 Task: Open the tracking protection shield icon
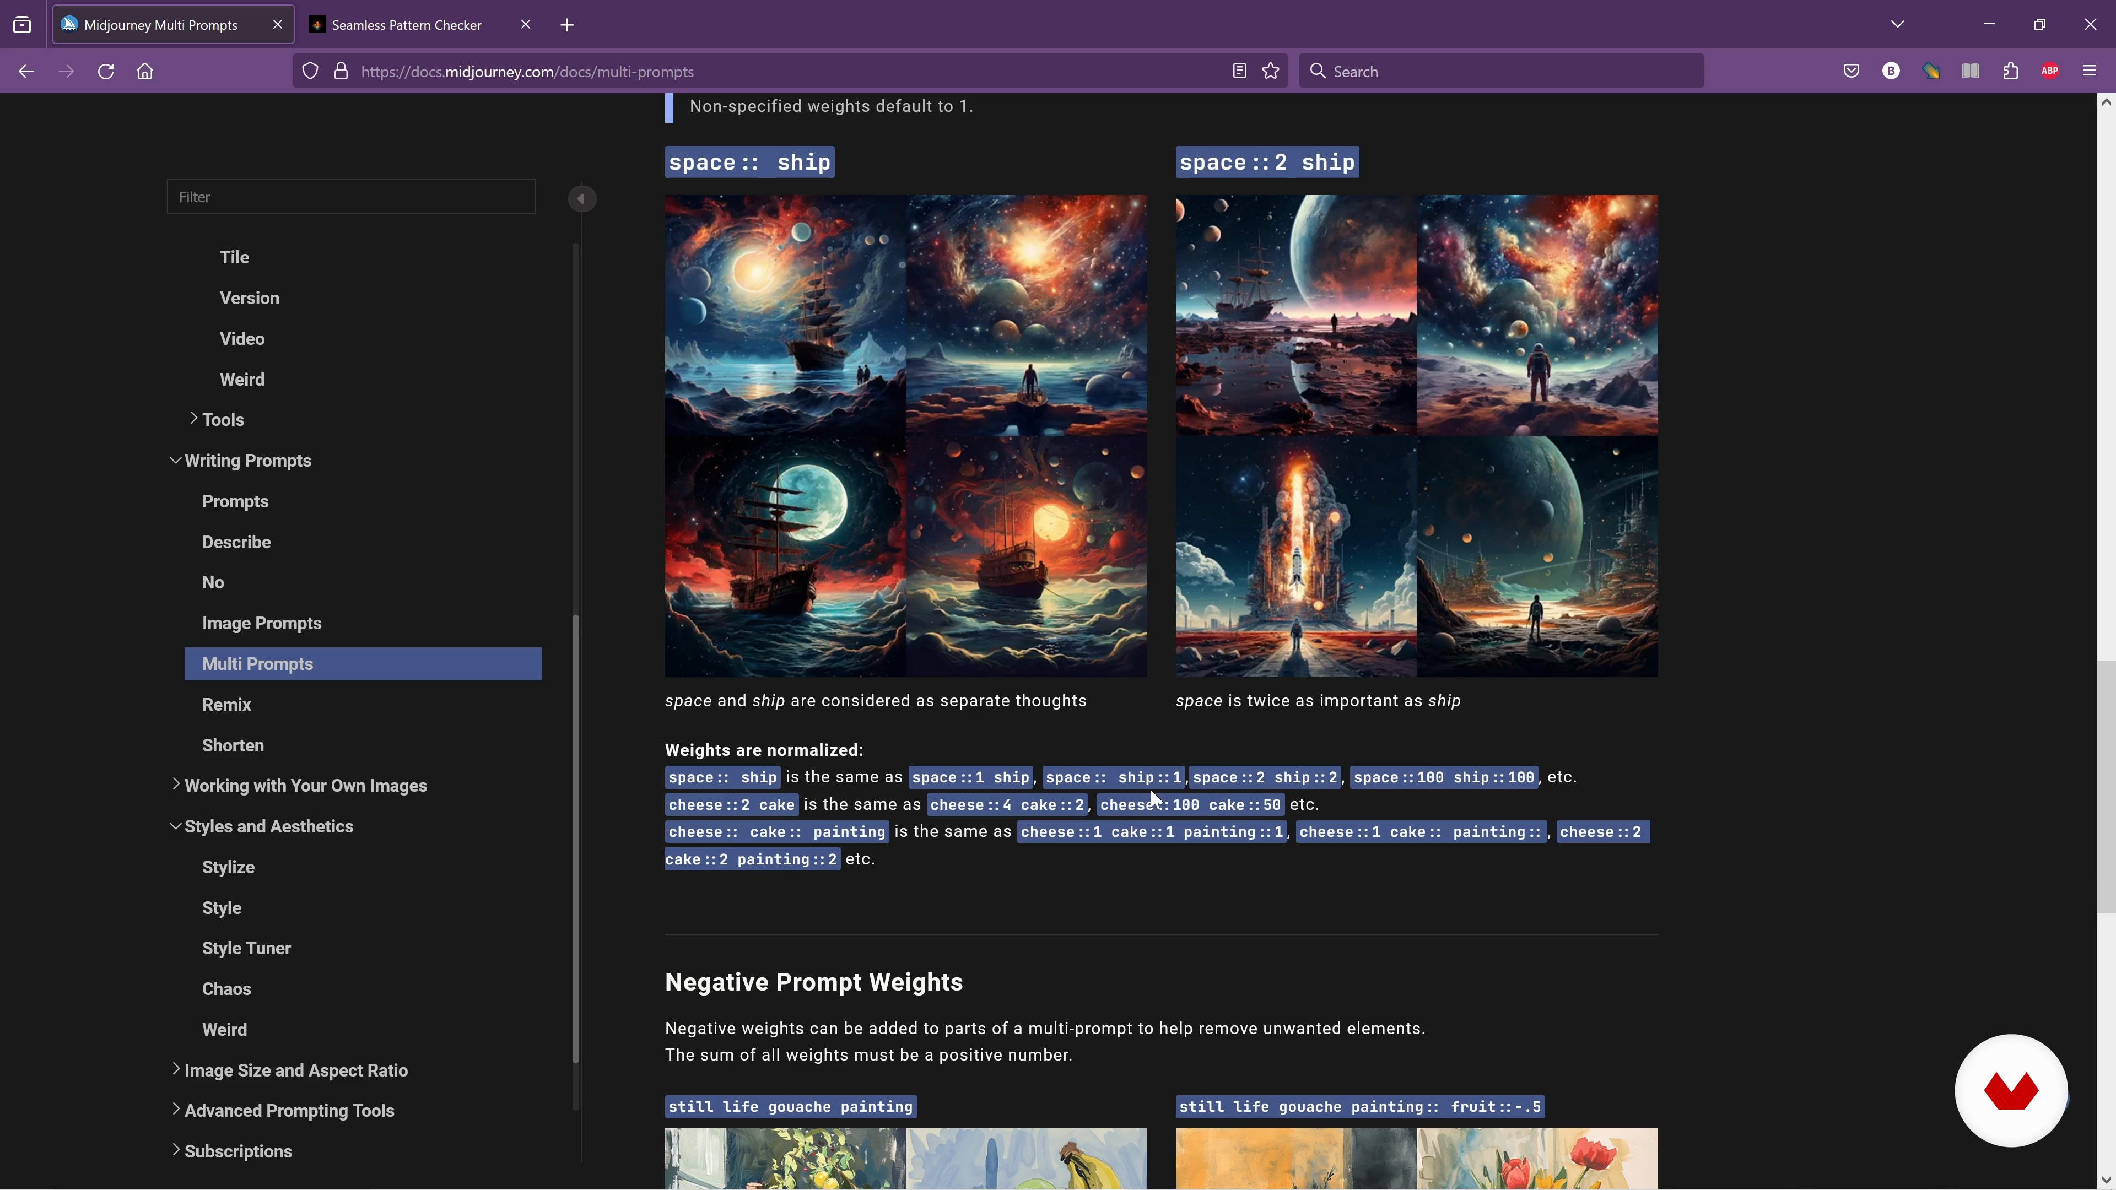tap(310, 72)
